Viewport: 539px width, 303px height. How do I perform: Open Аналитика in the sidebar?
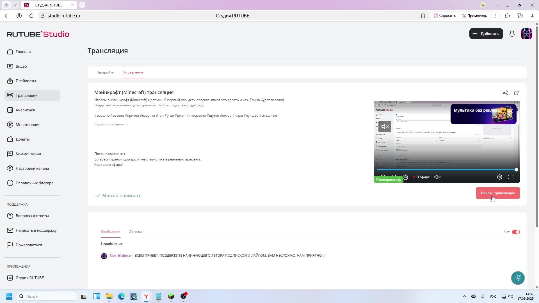coord(25,110)
